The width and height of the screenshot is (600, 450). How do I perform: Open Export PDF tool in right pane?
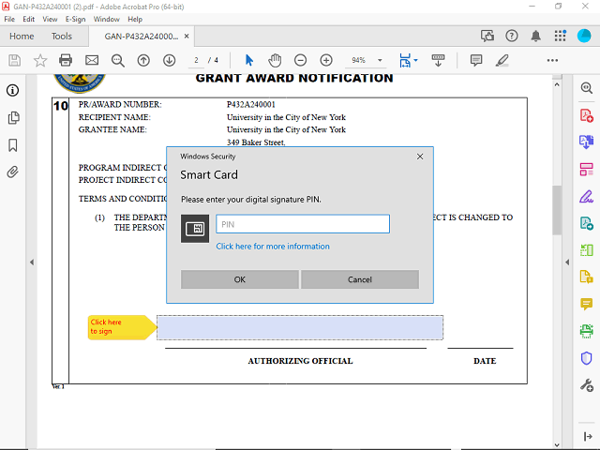click(586, 142)
